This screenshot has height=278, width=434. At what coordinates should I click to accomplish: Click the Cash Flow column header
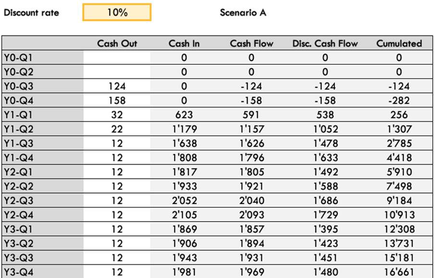pos(251,43)
